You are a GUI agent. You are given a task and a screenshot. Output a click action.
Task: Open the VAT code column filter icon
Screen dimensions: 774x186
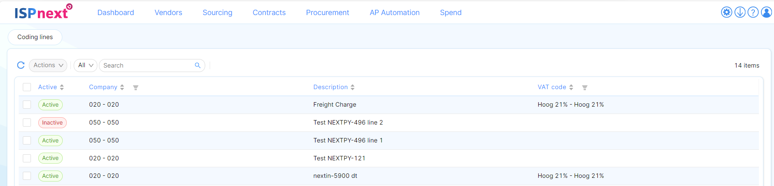[x=585, y=88]
